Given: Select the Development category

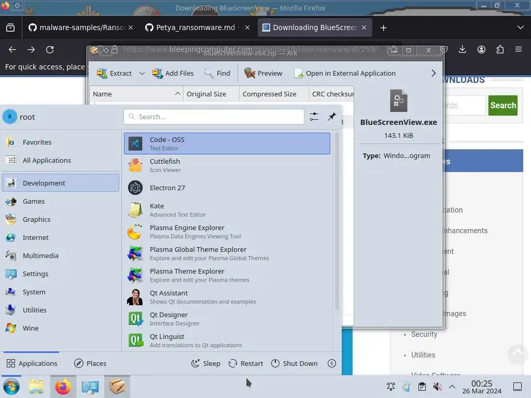Looking at the screenshot, I should [61, 183].
